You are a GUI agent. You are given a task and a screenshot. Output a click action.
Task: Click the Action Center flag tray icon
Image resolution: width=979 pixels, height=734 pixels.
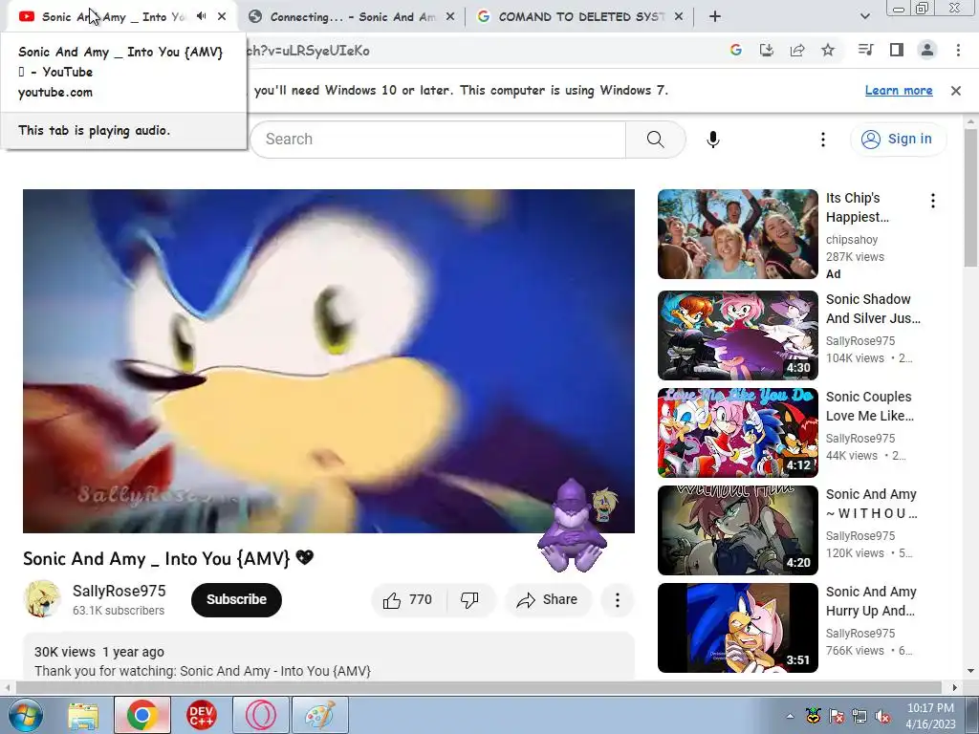(836, 716)
